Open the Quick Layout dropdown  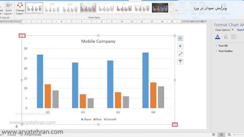pyautogui.click(x=8, y=9)
